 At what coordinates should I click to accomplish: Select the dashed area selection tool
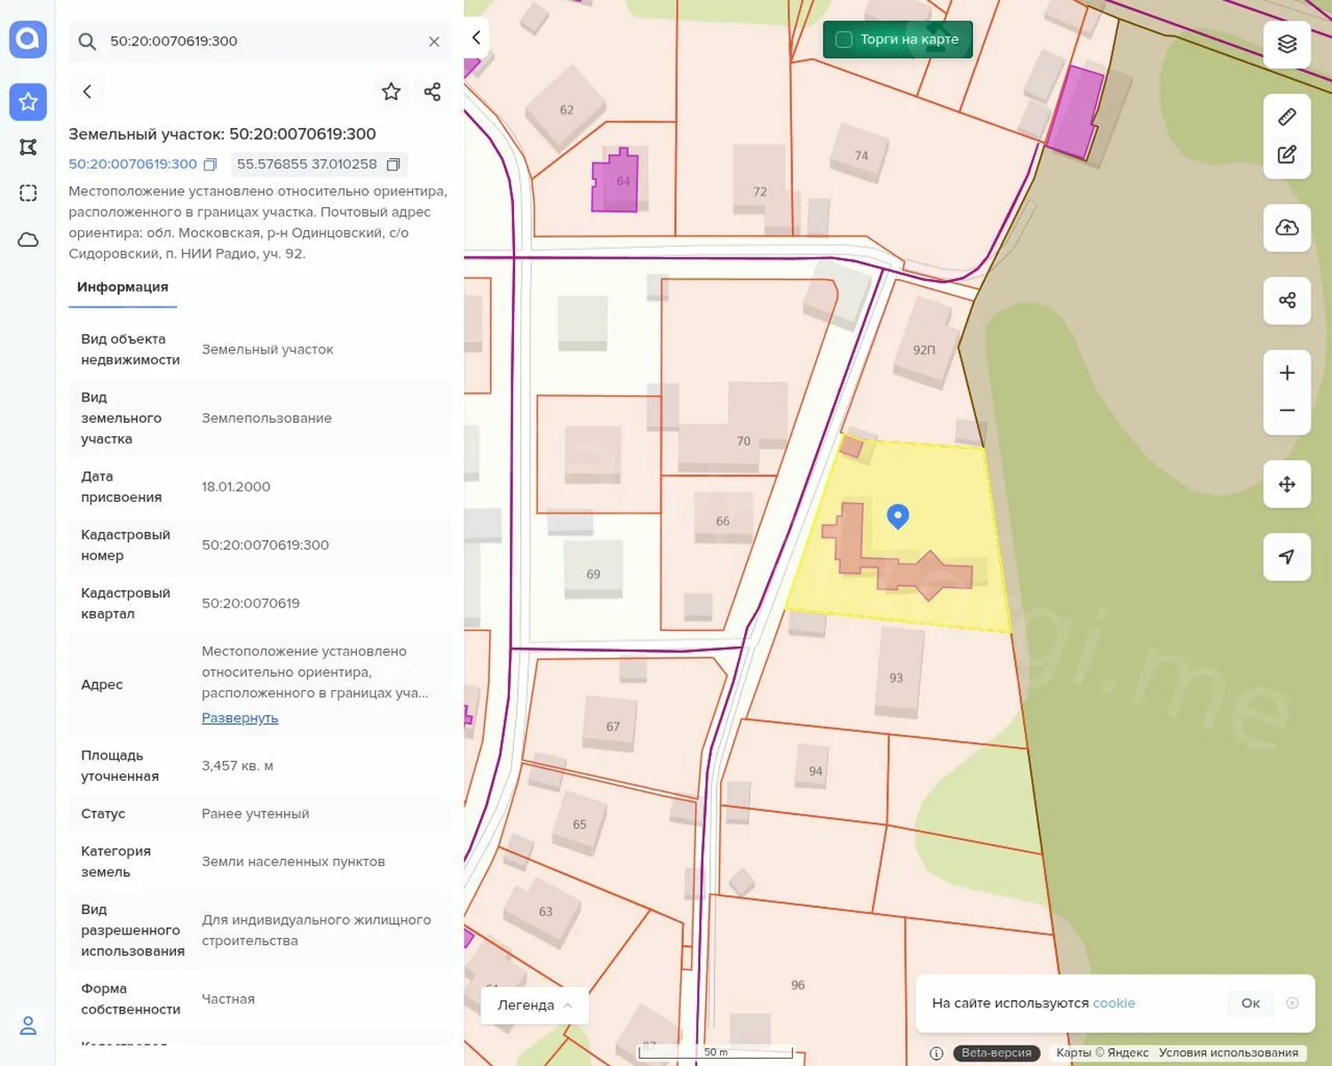pyautogui.click(x=28, y=194)
